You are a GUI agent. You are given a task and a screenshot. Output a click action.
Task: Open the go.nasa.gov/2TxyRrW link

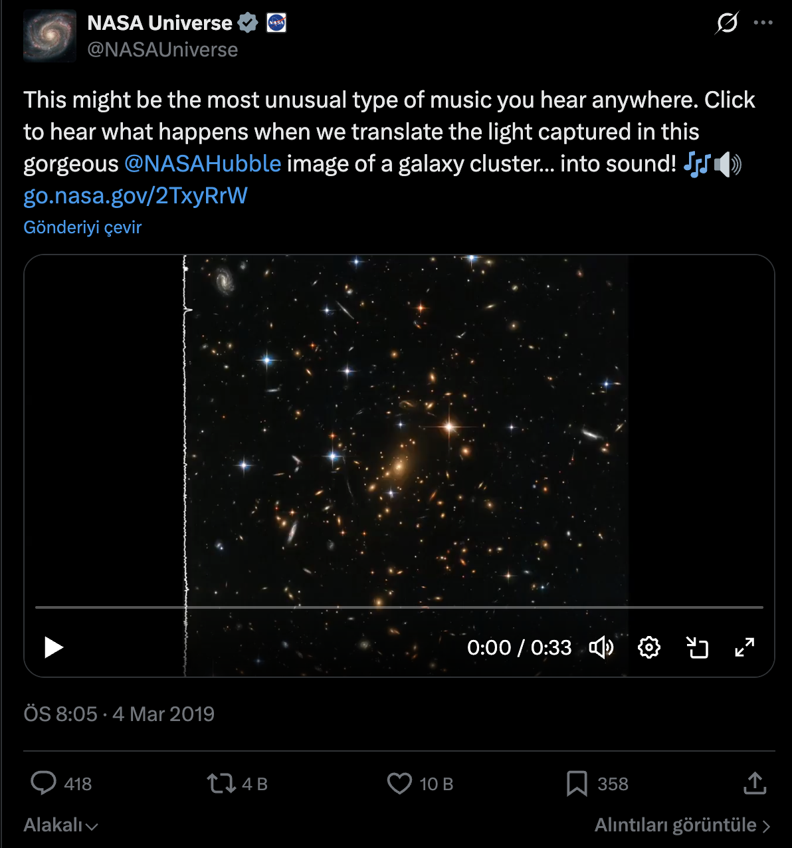point(136,195)
